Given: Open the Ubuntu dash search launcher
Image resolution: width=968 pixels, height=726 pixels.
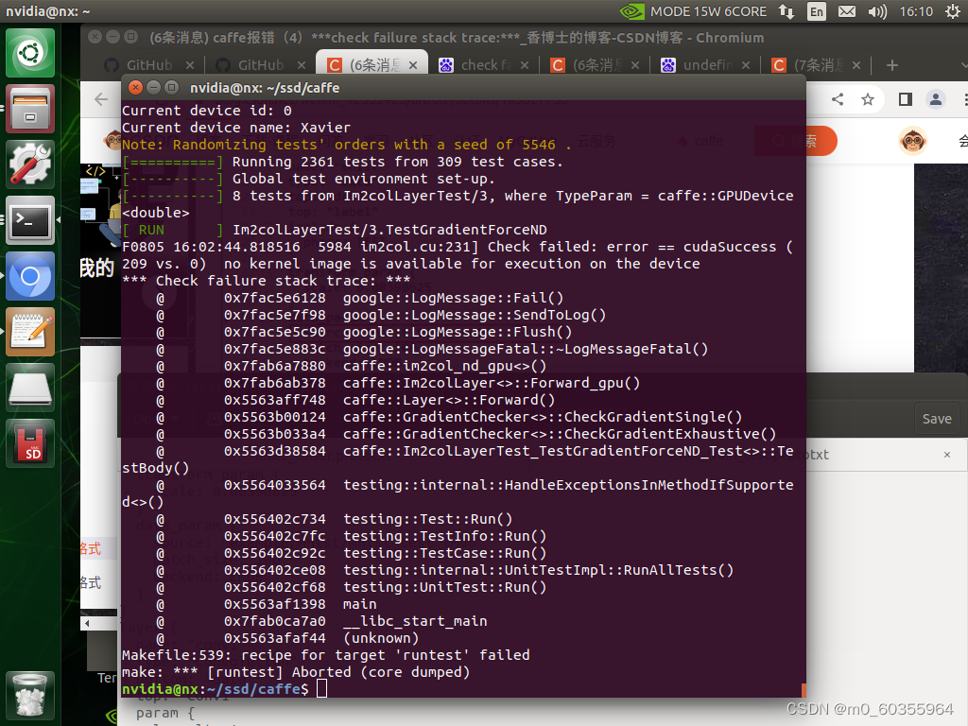Looking at the screenshot, I should point(30,53).
